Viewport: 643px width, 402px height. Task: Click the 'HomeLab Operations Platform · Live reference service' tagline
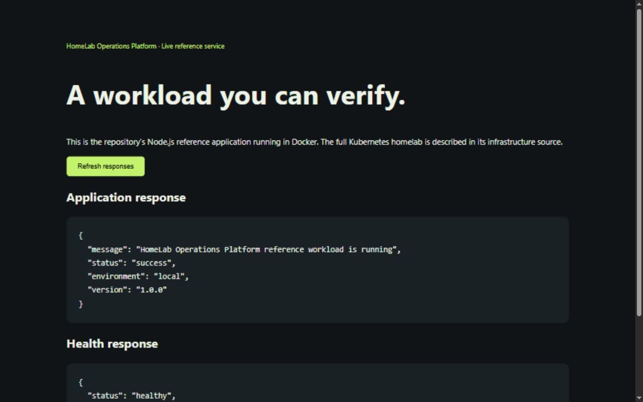point(145,46)
